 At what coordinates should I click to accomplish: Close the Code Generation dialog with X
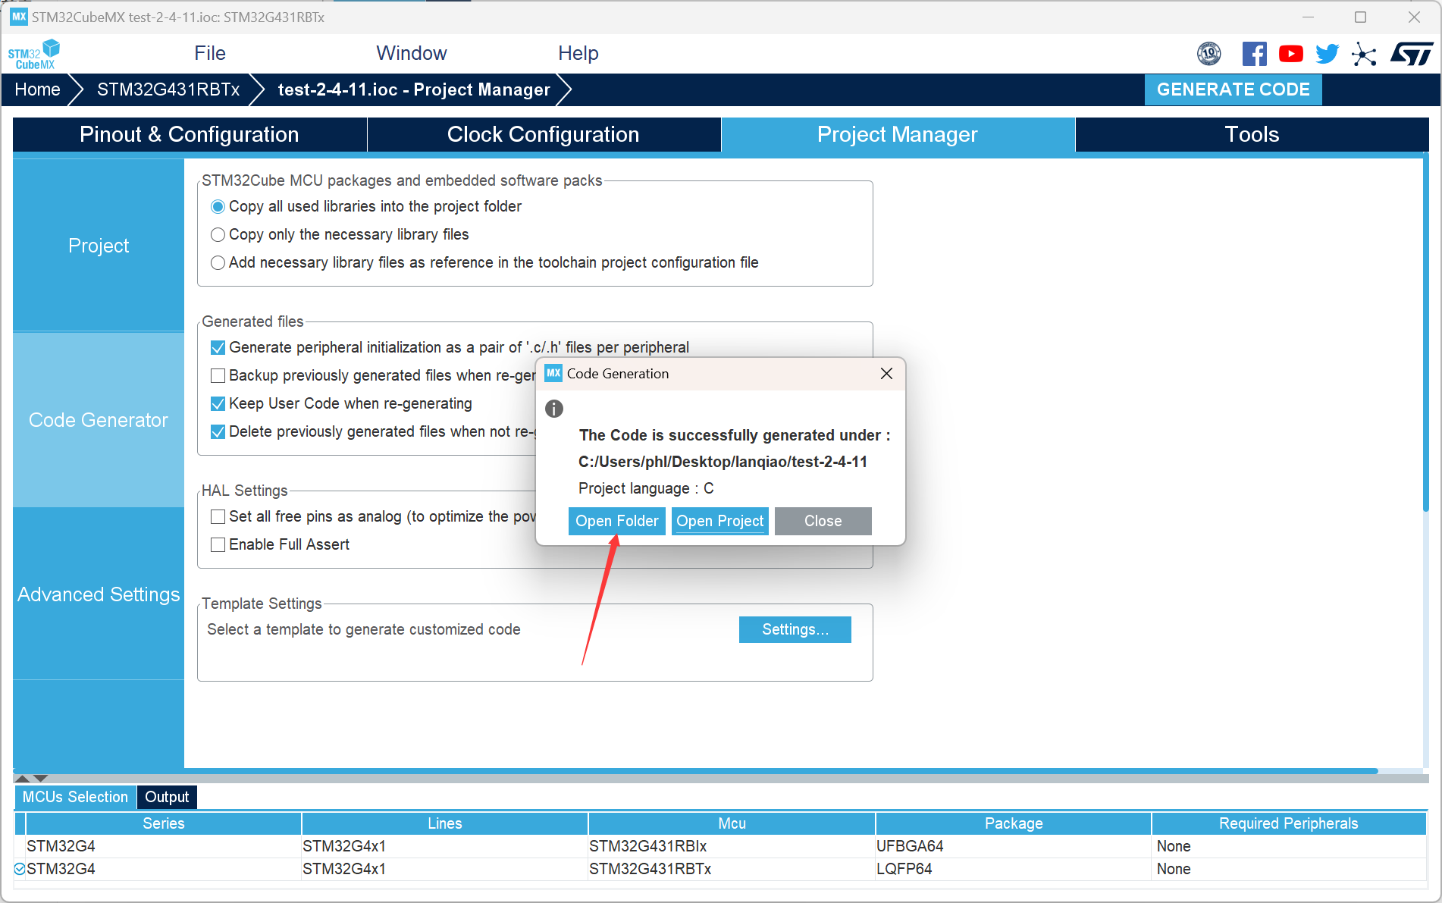(x=886, y=373)
